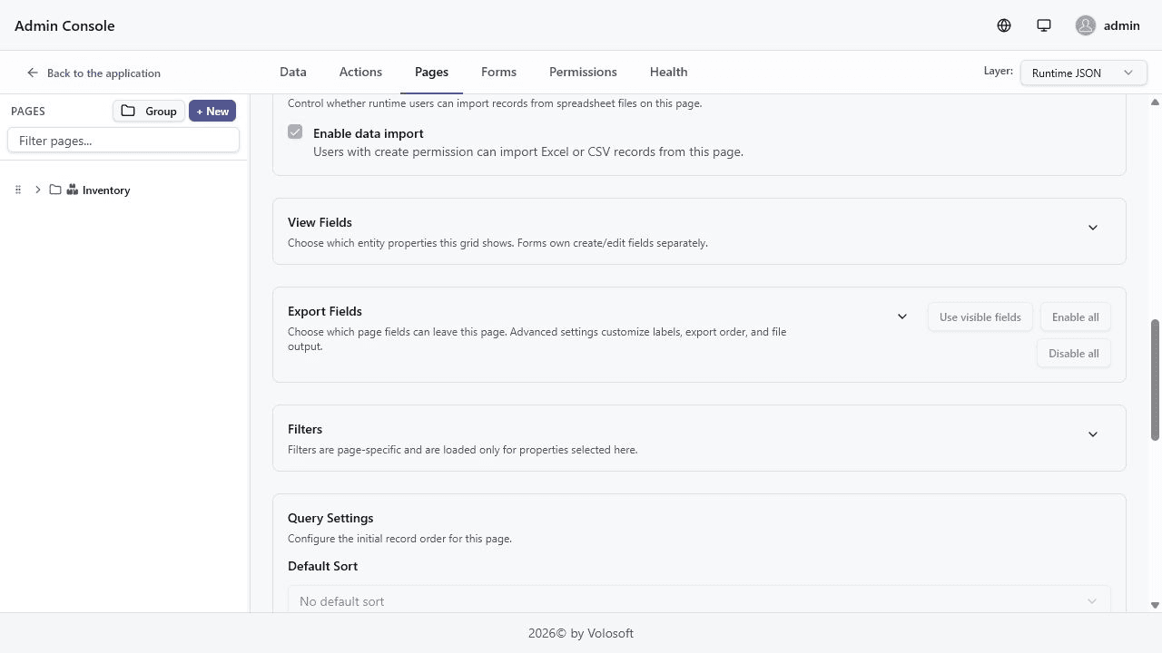
Task: Click the scrollbar down arrow
Action: 1155,605
